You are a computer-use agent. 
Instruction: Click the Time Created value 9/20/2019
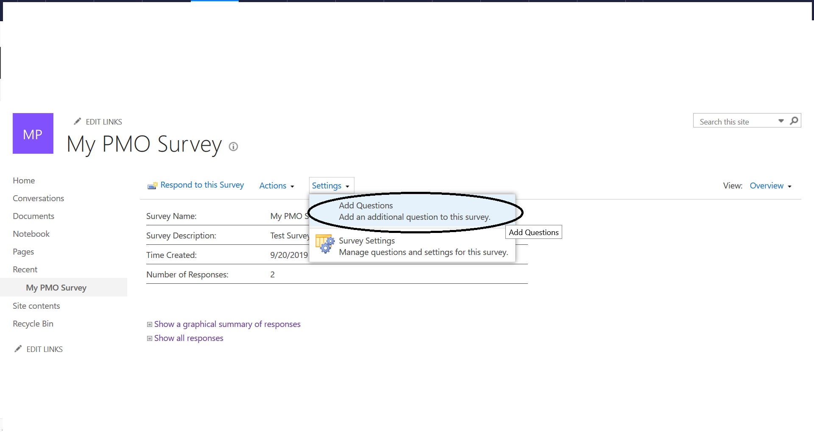pyautogui.click(x=289, y=255)
